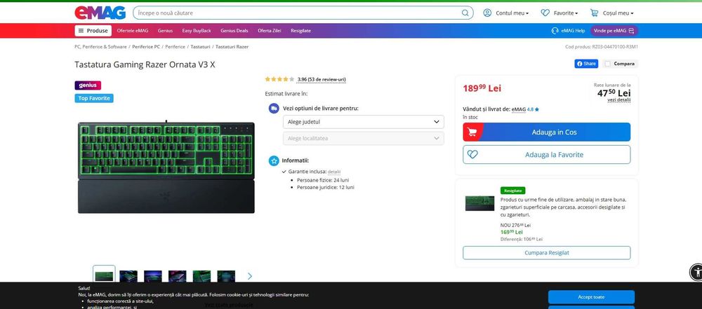Click the eMAG Help headset icon
Screen dimensions: 702x309
tap(555, 31)
